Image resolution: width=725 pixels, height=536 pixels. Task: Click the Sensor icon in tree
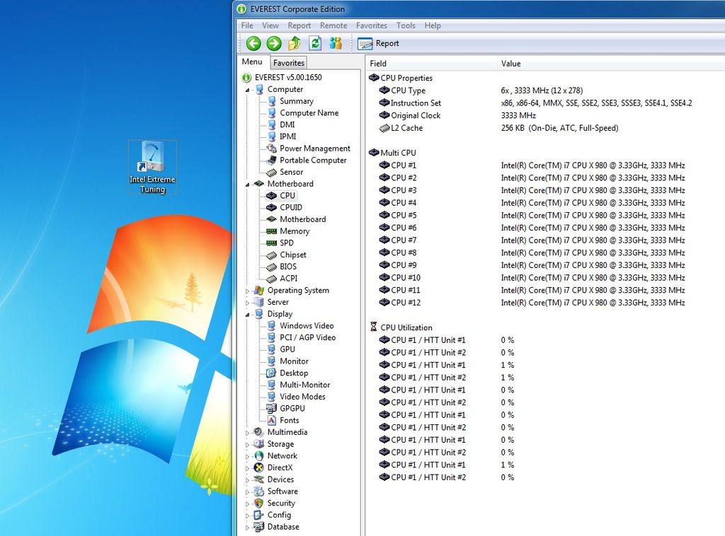click(271, 173)
